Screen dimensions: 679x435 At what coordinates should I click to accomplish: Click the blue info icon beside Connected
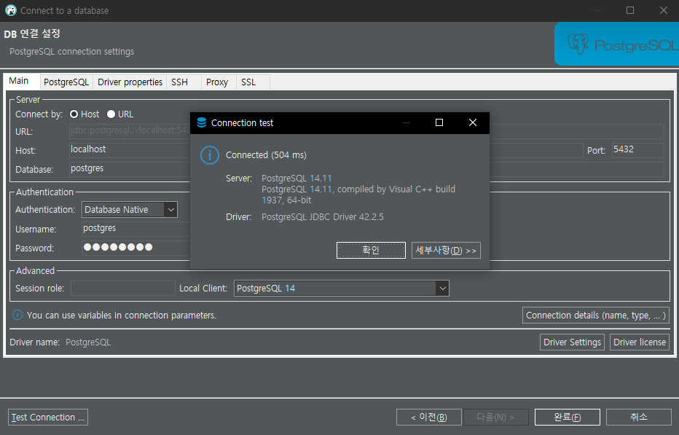(x=210, y=155)
